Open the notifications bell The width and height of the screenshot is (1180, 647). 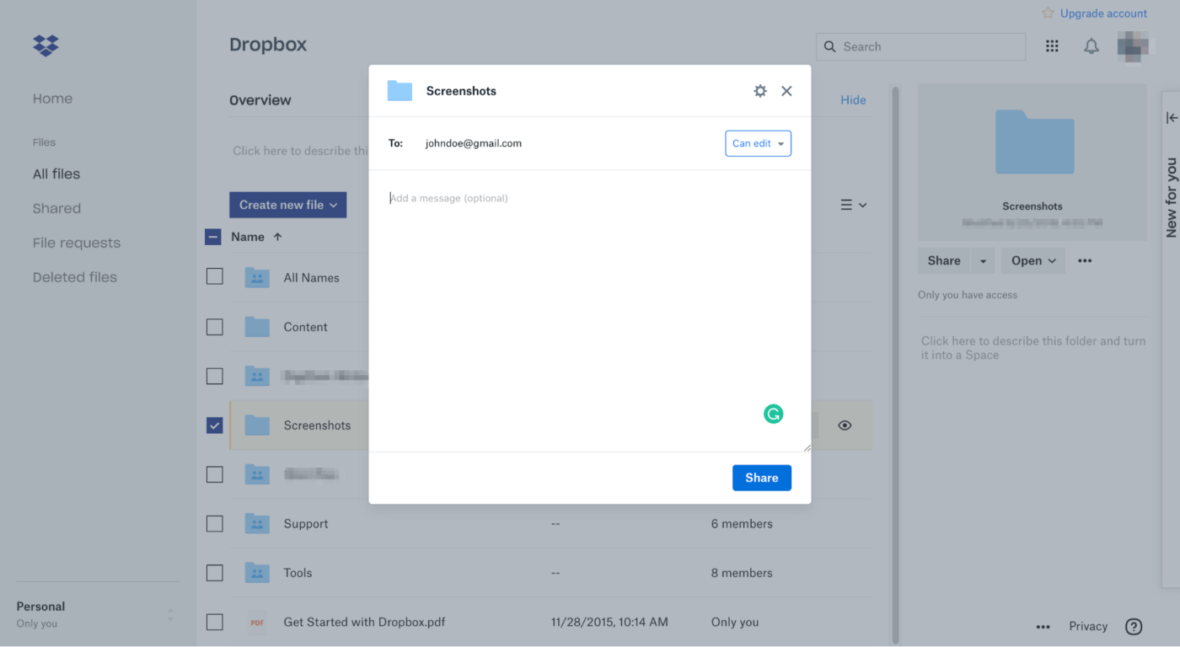click(1091, 46)
